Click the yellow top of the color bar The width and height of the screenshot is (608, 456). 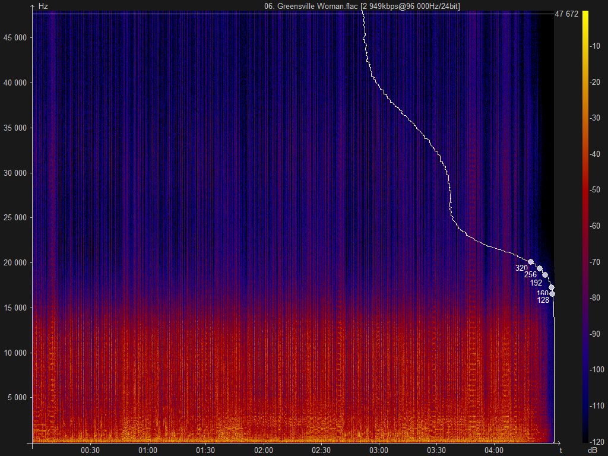[x=585, y=15]
